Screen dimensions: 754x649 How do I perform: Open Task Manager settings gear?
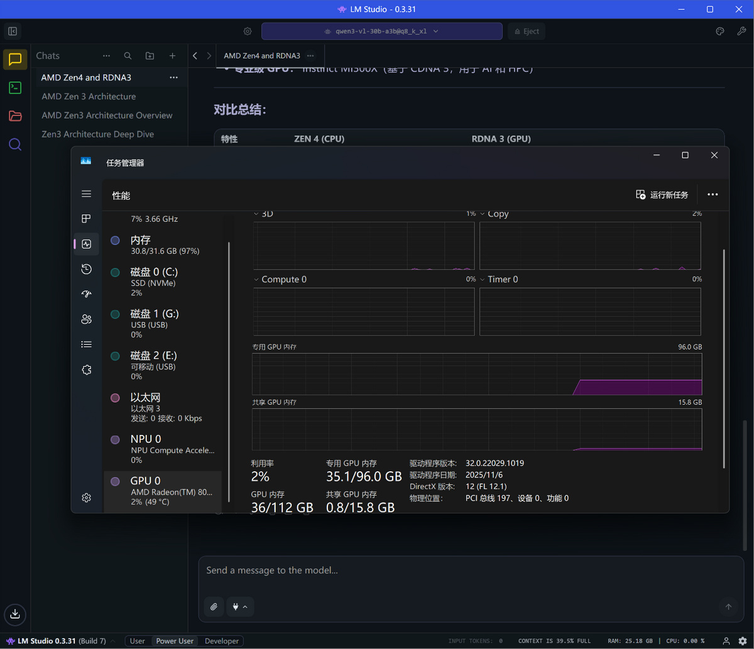pyautogui.click(x=87, y=498)
